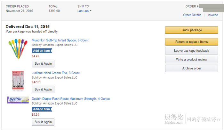Click the Add-on Item badge under Munchkin spoon
Image resolution: width=224 pixels, height=130 pixels.
coord(42,51)
